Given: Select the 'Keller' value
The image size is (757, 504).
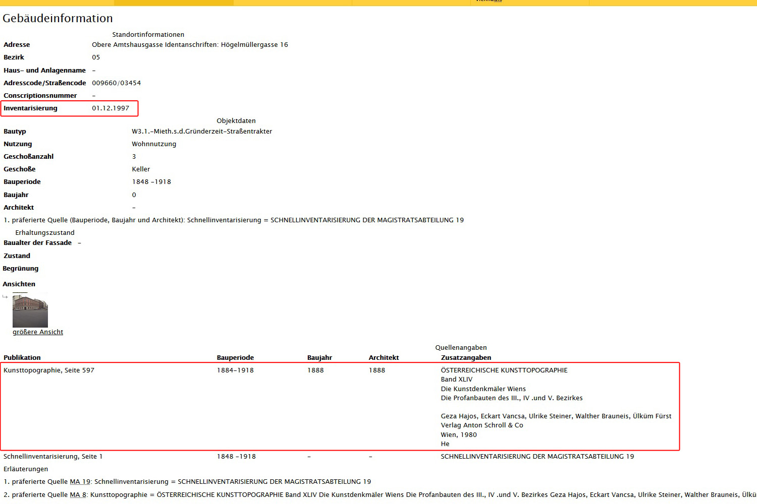Looking at the screenshot, I should (x=141, y=169).
